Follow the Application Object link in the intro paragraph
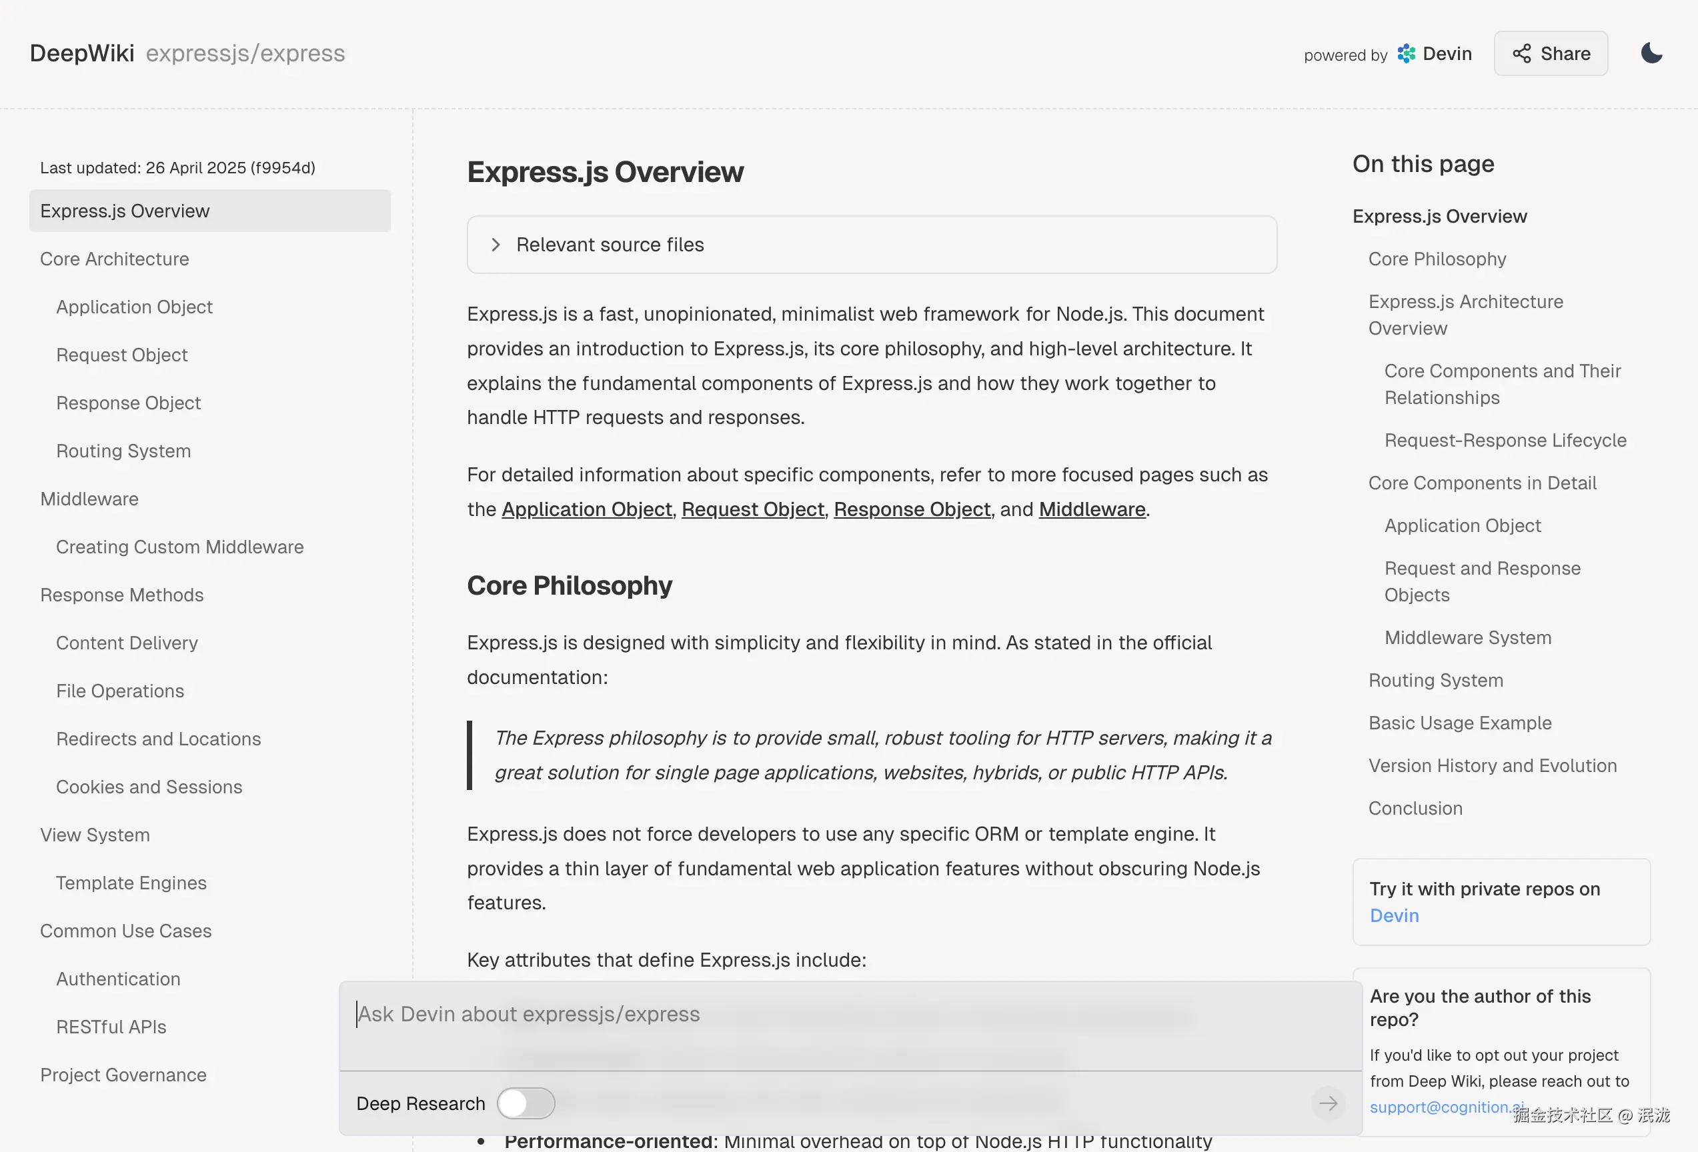This screenshot has width=1698, height=1152. 587,509
